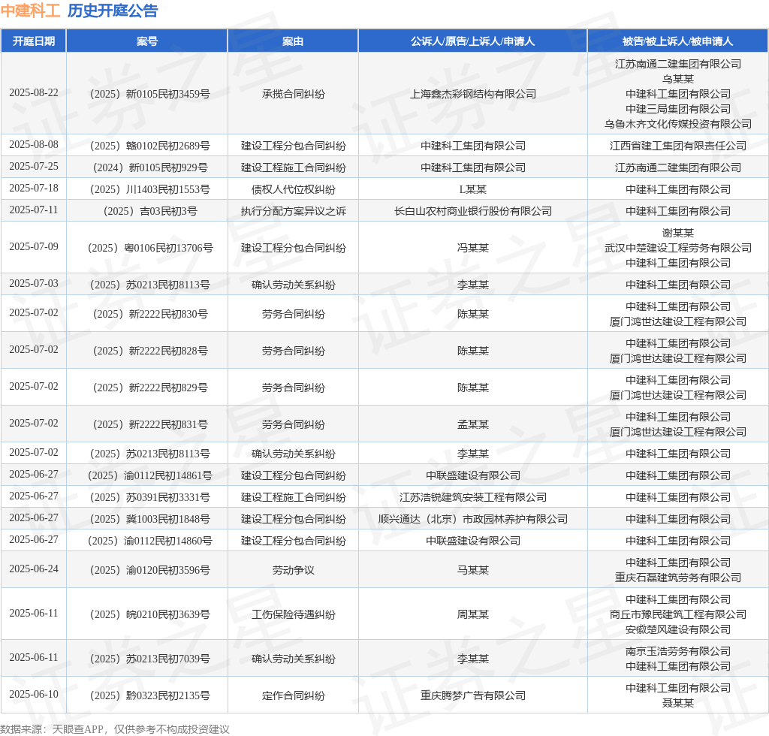Click date cell 2025-07-09
The width and height of the screenshot is (769, 736).
(x=33, y=246)
